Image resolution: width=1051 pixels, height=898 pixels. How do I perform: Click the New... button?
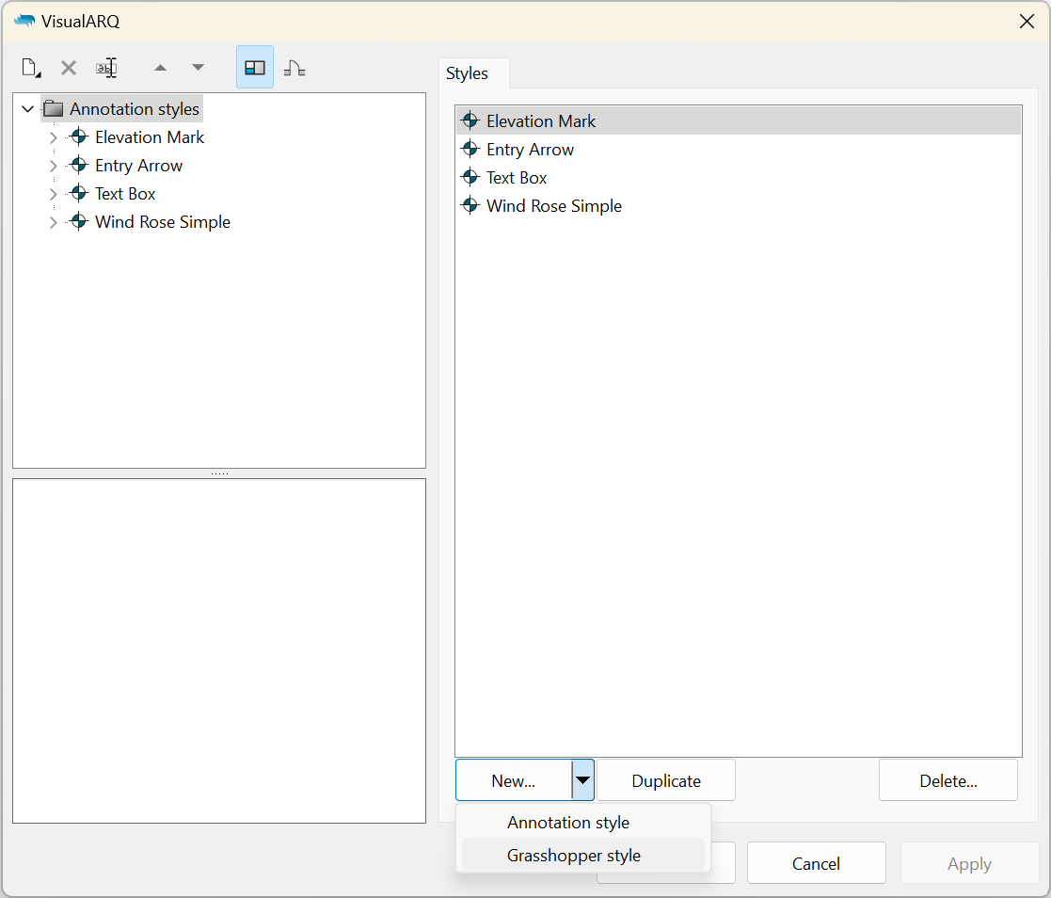(x=514, y=780)
